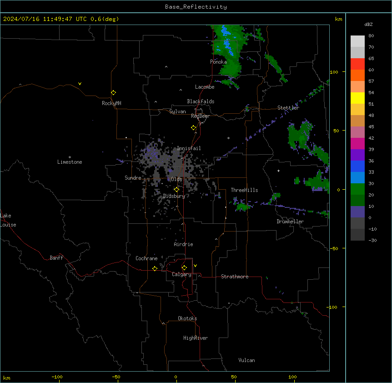Click the RockyMH map label
Screen dimensions: 392x383
pos(111,103)
